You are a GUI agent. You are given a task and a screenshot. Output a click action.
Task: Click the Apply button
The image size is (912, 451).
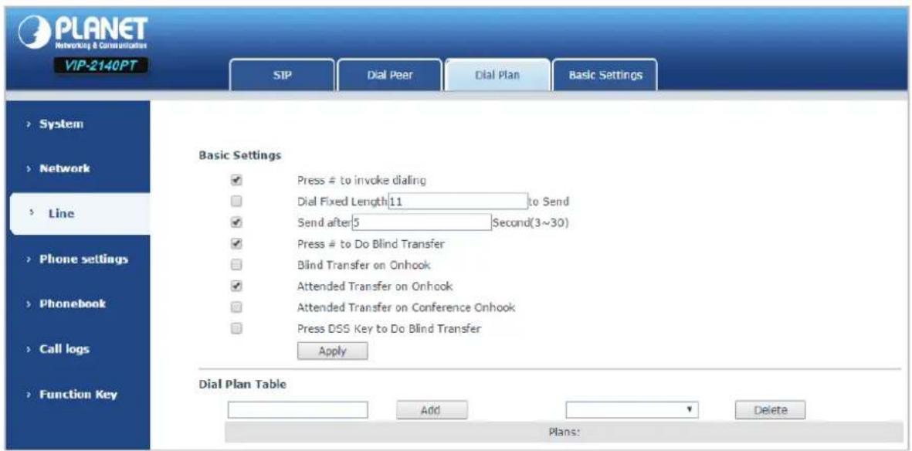(x=333, y=351)
